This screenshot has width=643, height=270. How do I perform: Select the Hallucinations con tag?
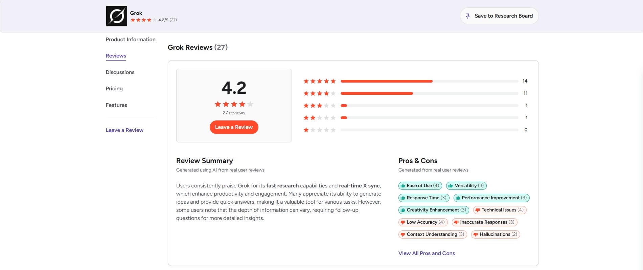point(496,234)
